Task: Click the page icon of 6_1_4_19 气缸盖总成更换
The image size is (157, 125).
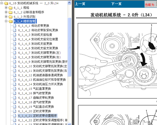Action: coord(15,107)
